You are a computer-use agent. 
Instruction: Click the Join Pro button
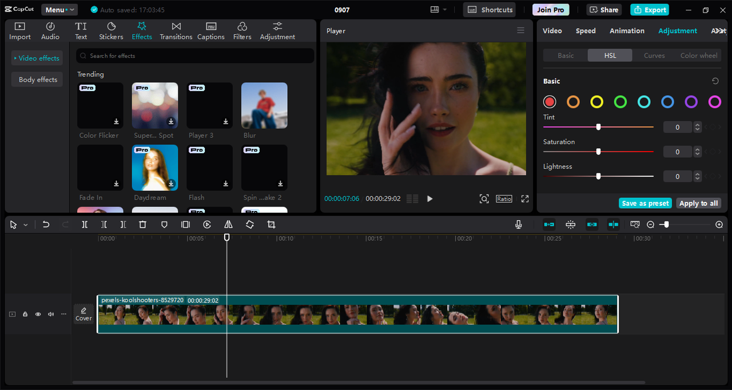(551, 10)
